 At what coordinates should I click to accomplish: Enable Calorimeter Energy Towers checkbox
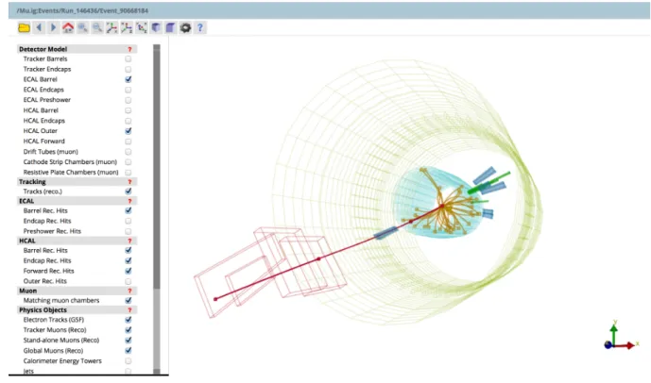coord(128,361)
